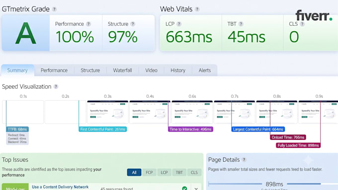Filter top issues by CLS

pyautogui.click(x=194, y=172)
